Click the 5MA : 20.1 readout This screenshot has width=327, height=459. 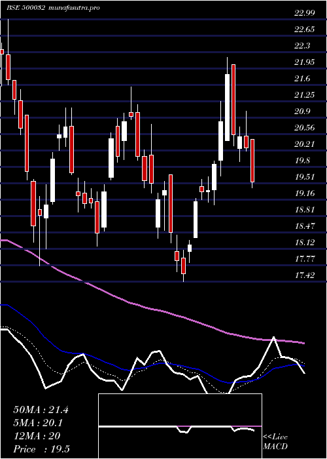[38, 423]
